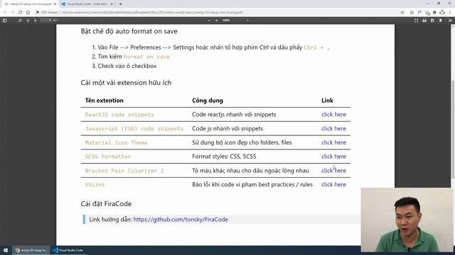Close the Visual Studio Code browser tab
Screen dimensions: 455x255
point(112,4)
